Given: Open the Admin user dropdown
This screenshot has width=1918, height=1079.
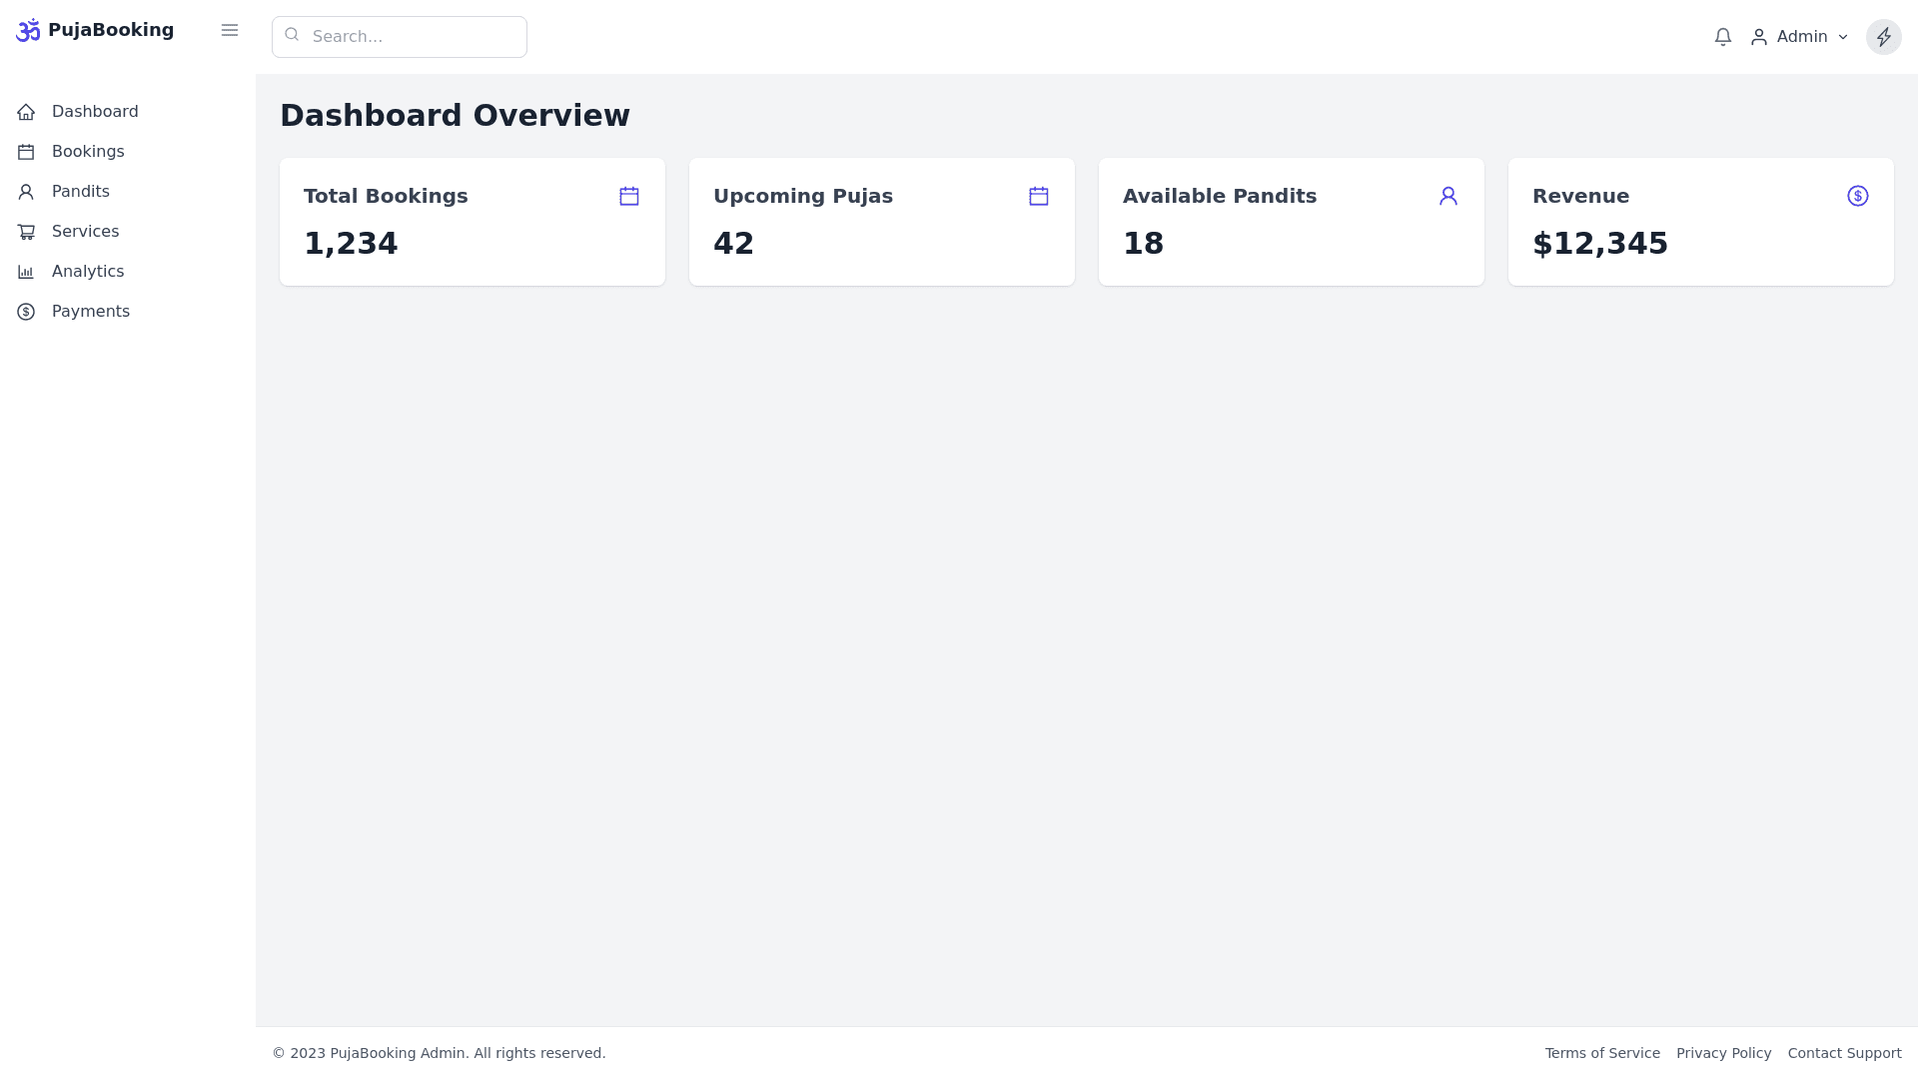Looking at the screenshot, I should tap(1800, 37).
